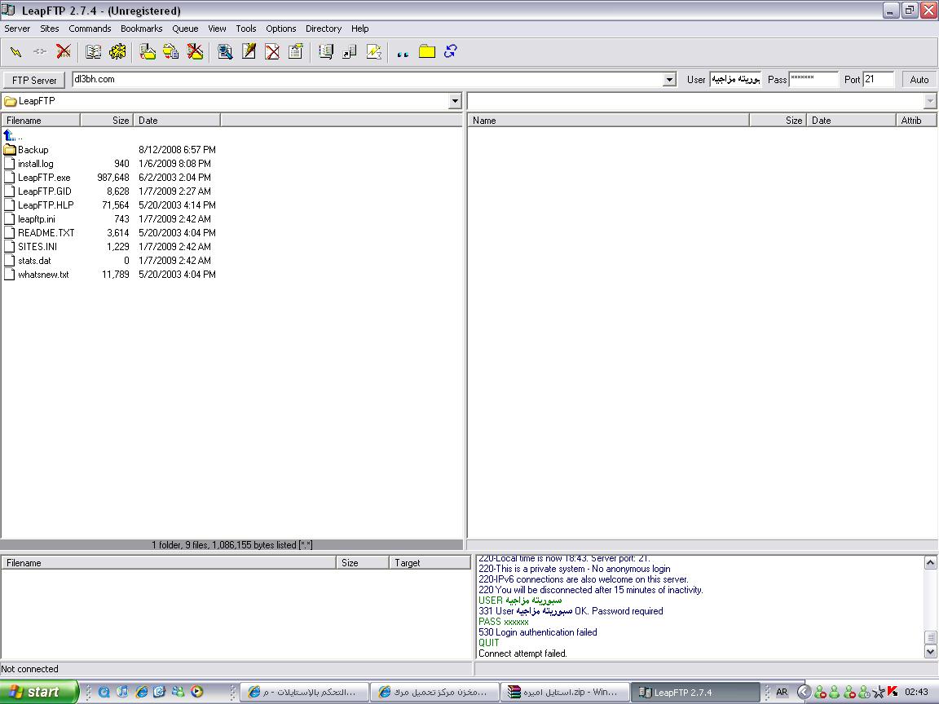This screenshot has height=704, width=939.
Task: Expand the hidden tray icons arrow
Action: 805,692
